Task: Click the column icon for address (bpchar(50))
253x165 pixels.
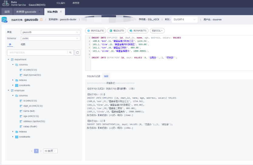Action: tap(21, 121)
